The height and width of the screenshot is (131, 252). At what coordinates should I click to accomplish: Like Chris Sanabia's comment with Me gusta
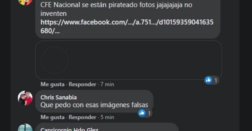pyautogui.click(x=52, y=117)
